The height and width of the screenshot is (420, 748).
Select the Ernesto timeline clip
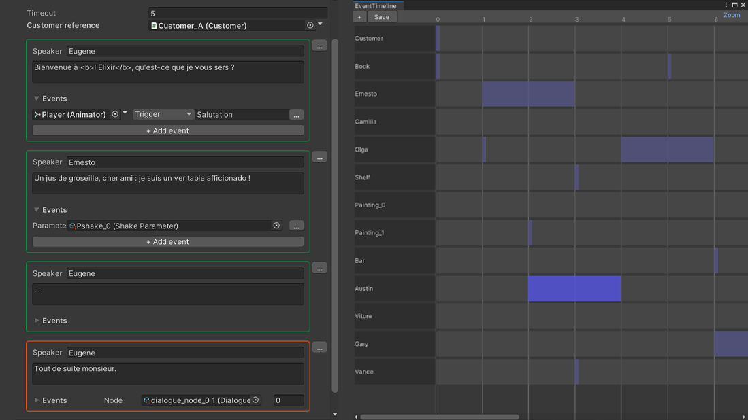(529, 94)
